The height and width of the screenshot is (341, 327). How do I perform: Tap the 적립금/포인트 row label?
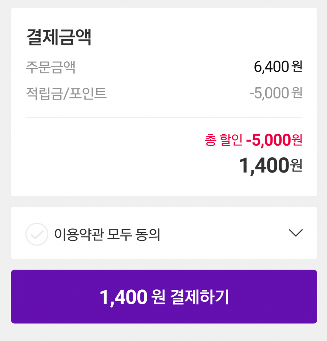(66, 93)
